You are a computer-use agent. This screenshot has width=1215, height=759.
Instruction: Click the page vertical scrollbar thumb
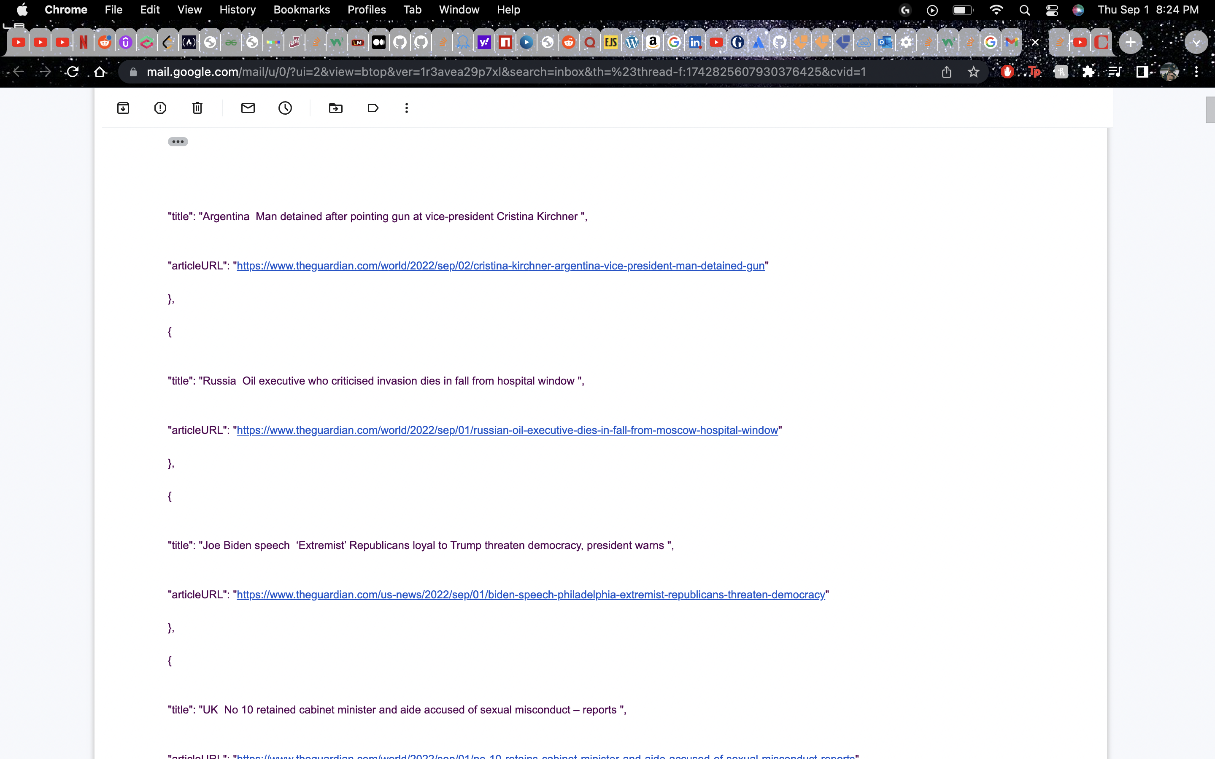pos(1210,110)
